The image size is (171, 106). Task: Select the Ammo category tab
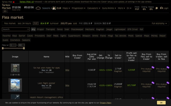point(95,36)
